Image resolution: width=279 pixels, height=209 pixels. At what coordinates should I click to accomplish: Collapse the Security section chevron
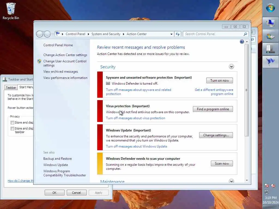tap(231, 67)
